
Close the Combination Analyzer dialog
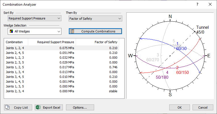[x=210, y=5]
